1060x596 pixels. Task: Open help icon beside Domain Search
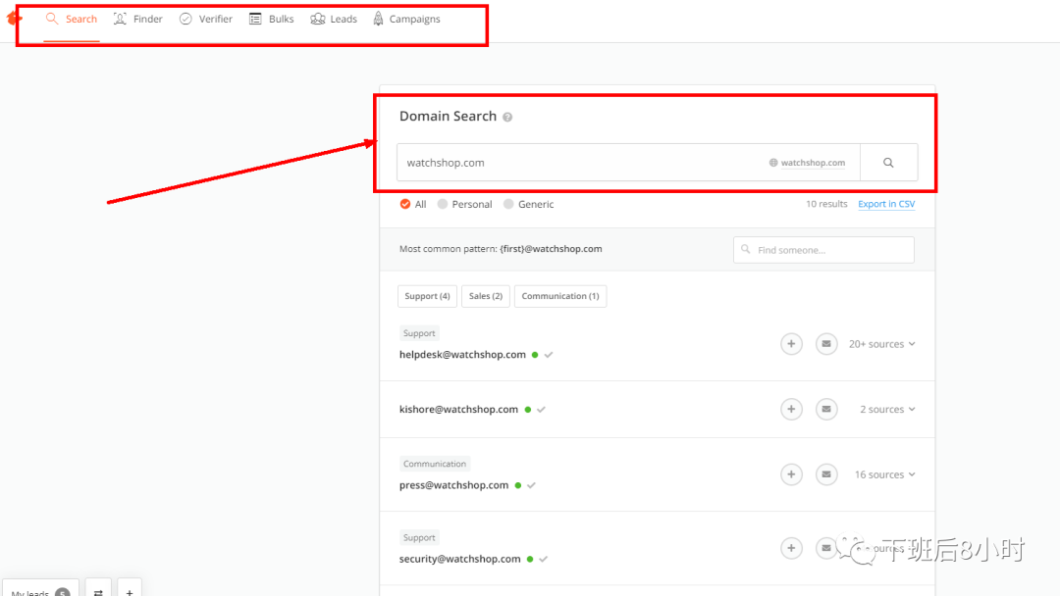(x=507, y=118)
